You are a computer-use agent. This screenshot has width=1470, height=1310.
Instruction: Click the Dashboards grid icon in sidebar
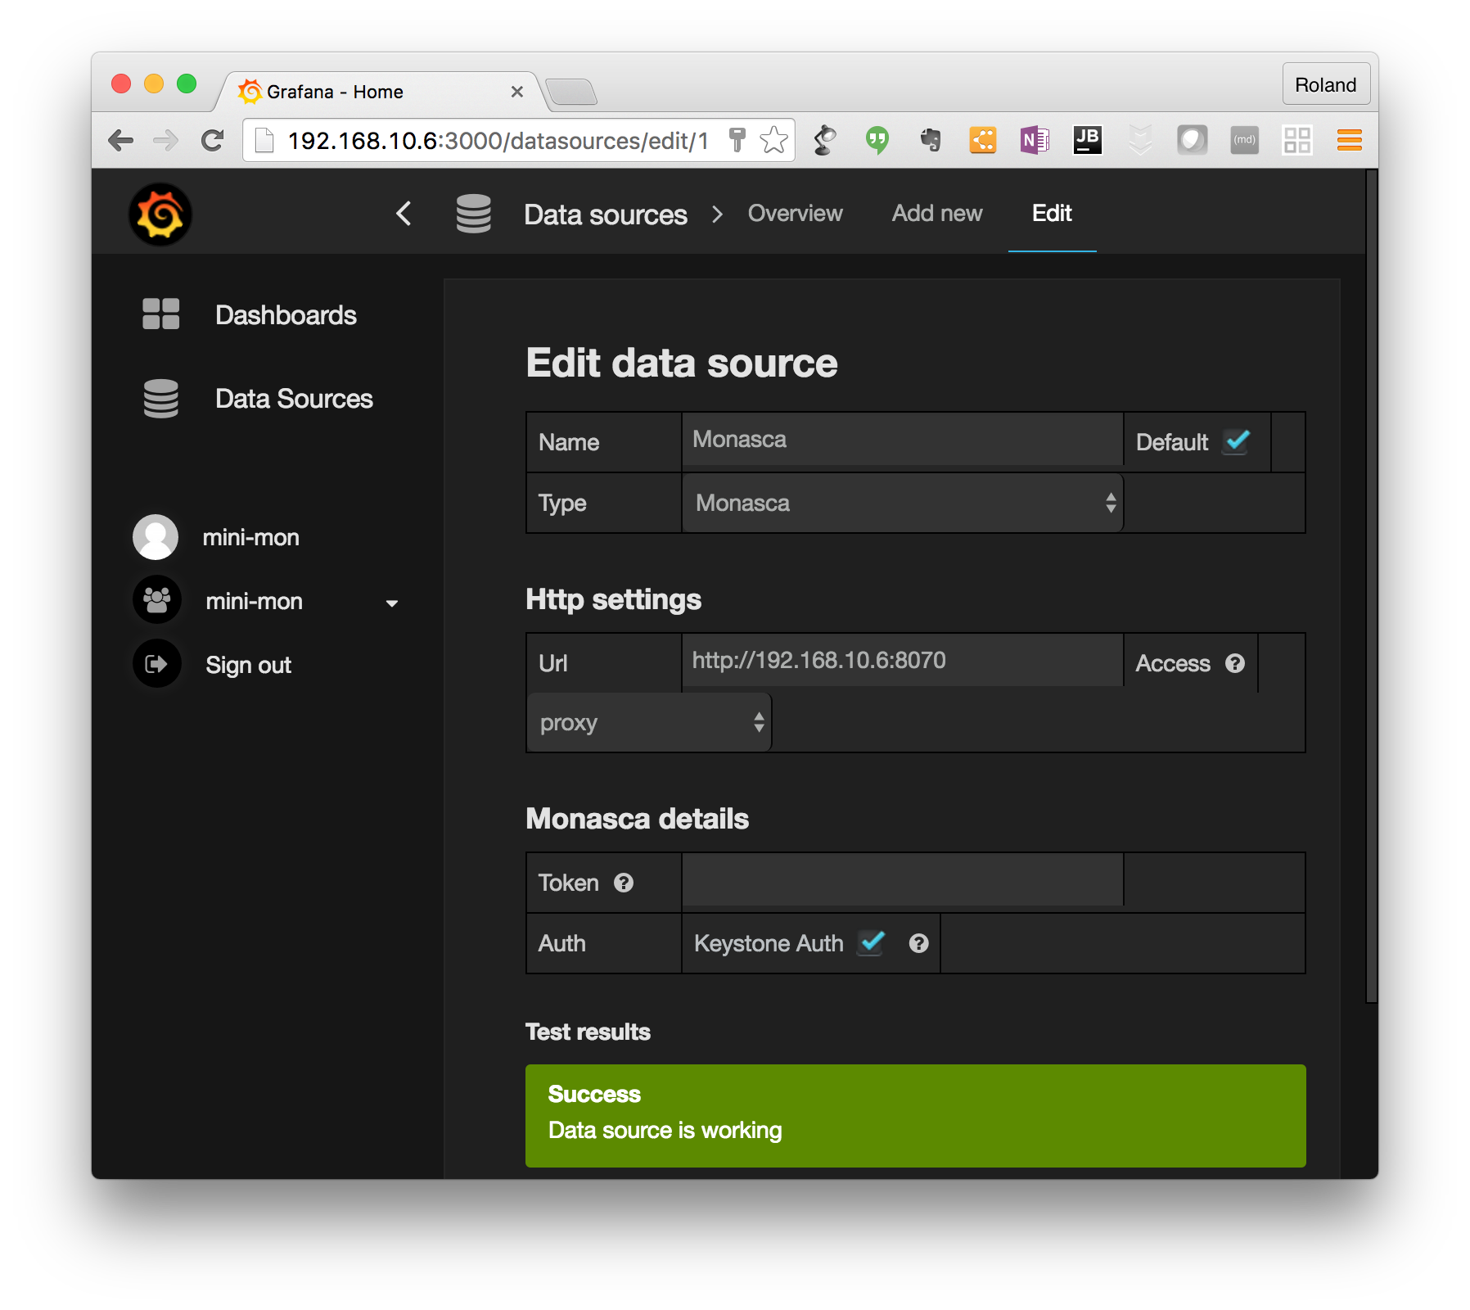(x=160, y=314)
